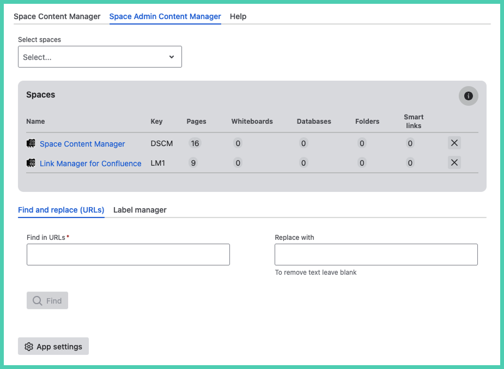Click the Smart links column header
The width and height of the screenshot is (504, 369).
pos(414,121)
